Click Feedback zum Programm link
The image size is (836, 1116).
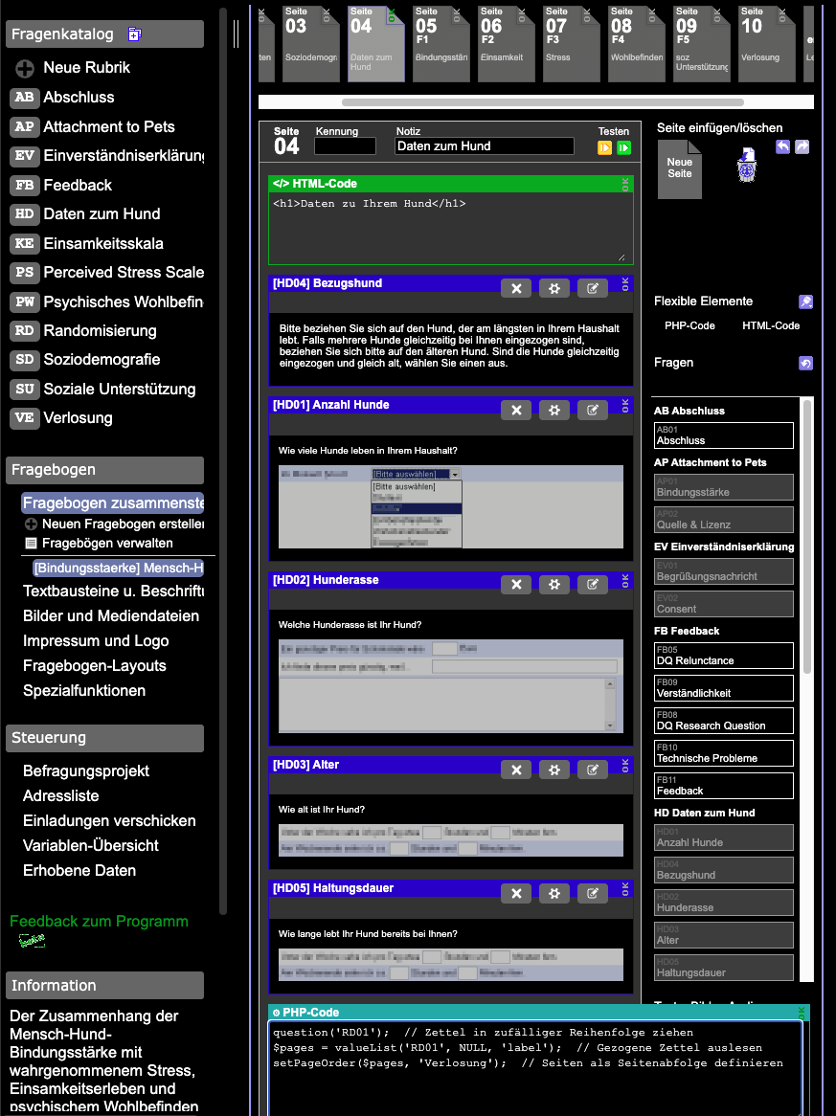(99, 921)
